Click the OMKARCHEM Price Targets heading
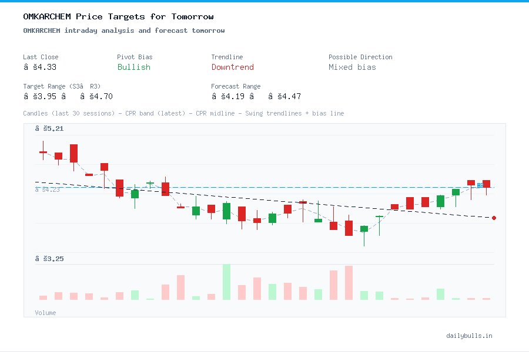Screen dimensions: 529x352 [x=118, y=16]
